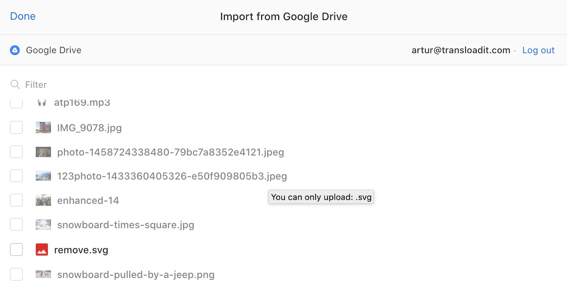
Task: Click the photo-1458724338480 jpeg thumbnail
Action: [43, 152]
